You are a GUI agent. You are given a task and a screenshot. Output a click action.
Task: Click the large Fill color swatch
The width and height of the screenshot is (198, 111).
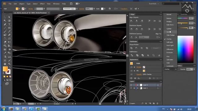[5, 69]
